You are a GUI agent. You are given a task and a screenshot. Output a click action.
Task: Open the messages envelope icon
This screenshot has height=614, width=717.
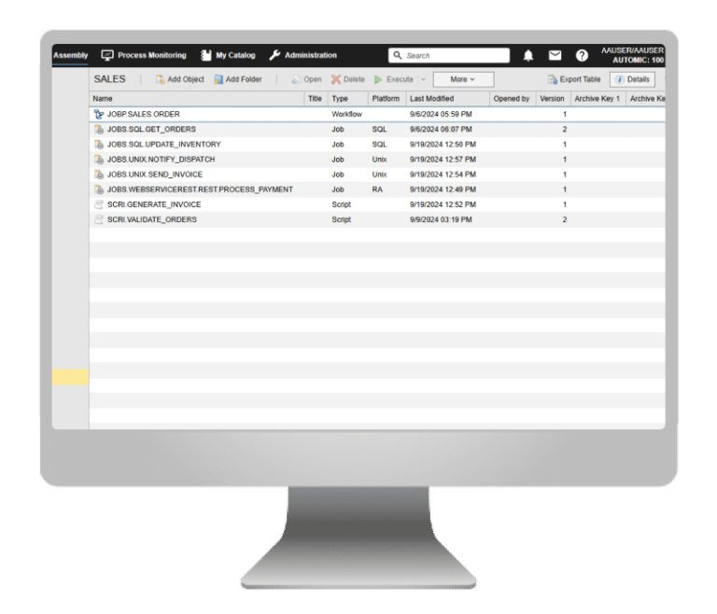click(555, 55)
